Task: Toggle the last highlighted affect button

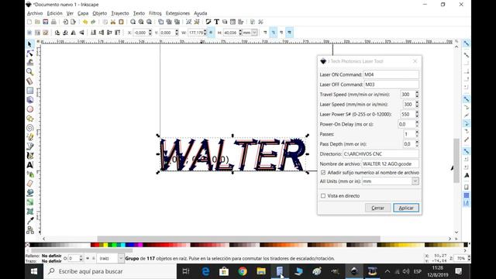Action: pyautogui.click(x=289, y=33)
